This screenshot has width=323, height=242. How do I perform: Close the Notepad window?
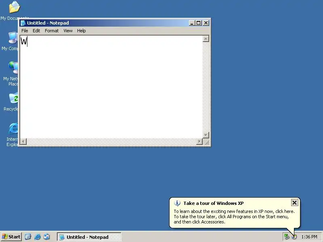pyautogui.click(x=206, y=23)
